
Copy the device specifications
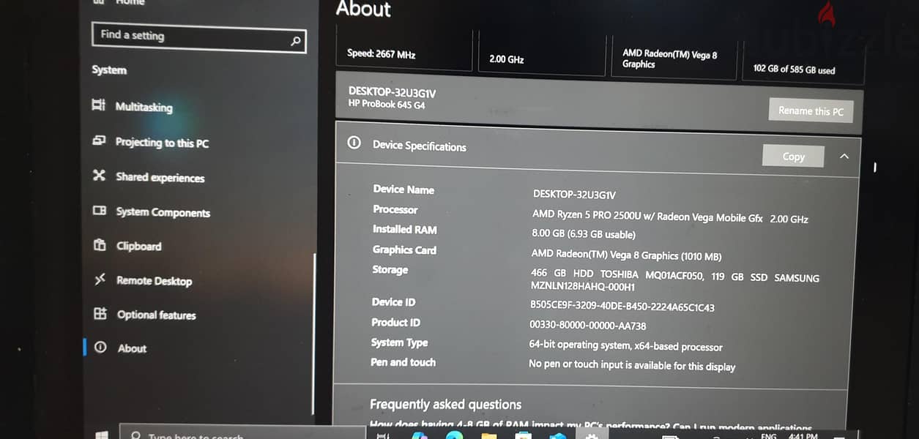click(793, 156)
